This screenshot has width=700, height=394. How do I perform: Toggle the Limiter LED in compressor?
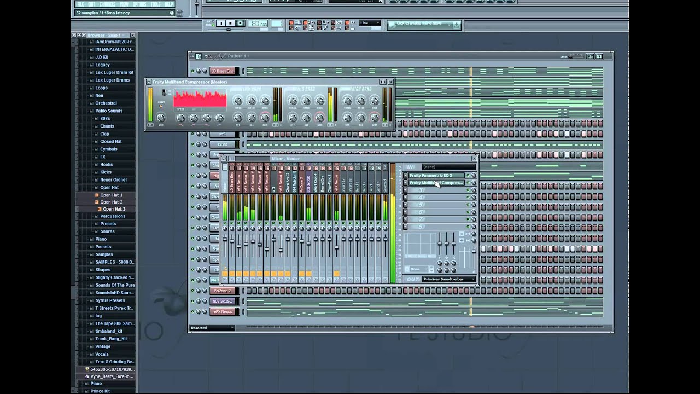161,106
